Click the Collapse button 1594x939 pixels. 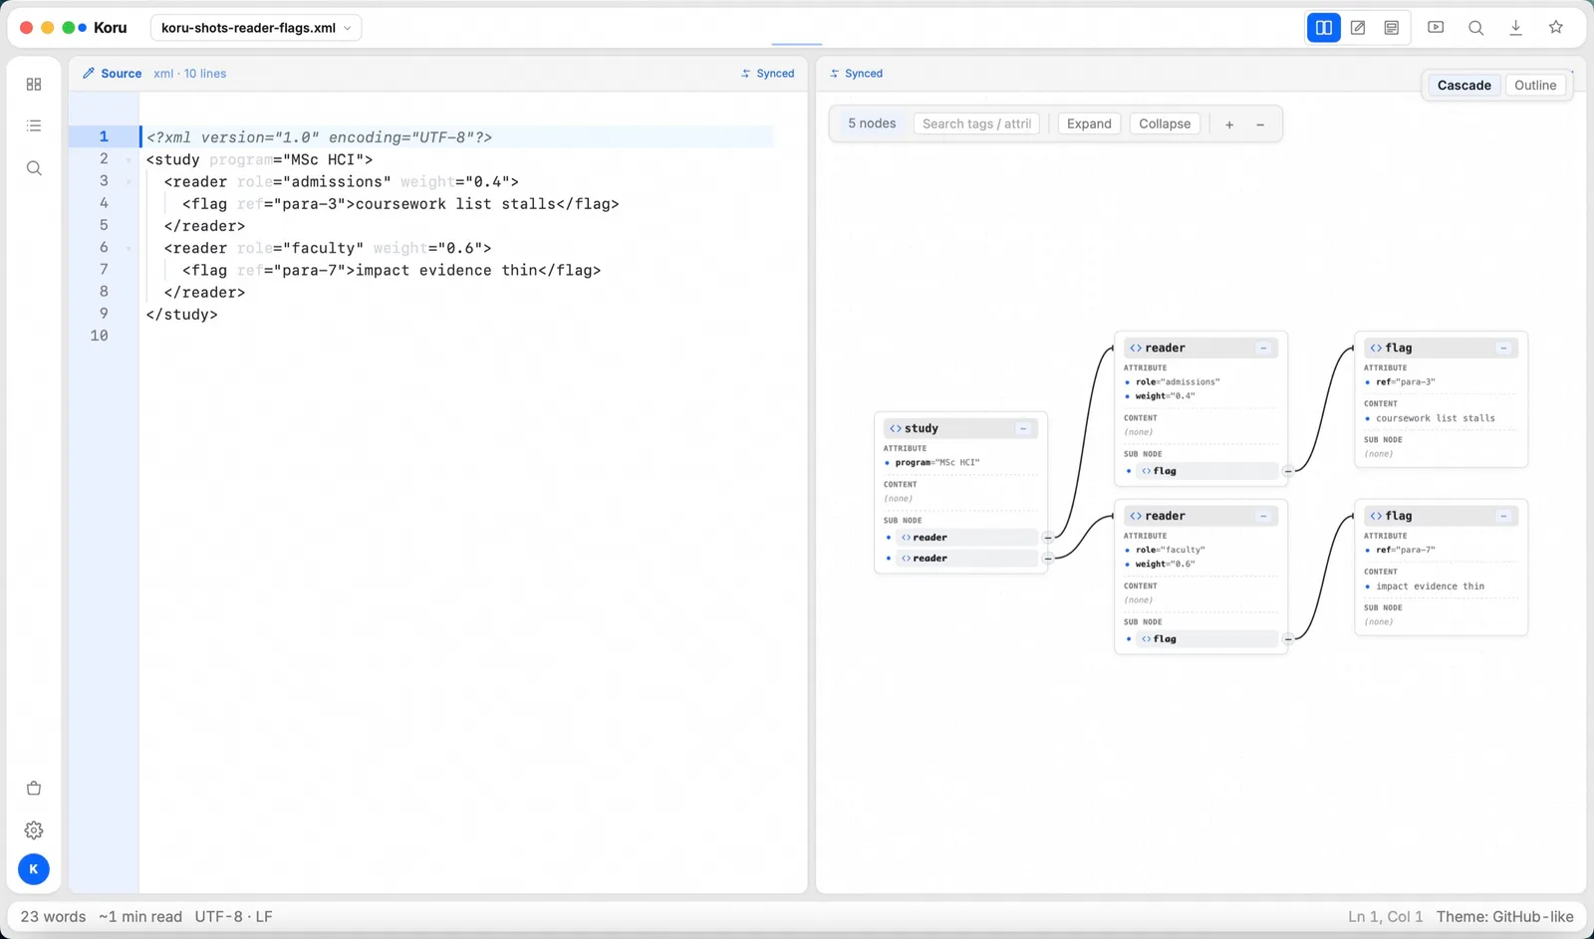[x=1165, y=124]
